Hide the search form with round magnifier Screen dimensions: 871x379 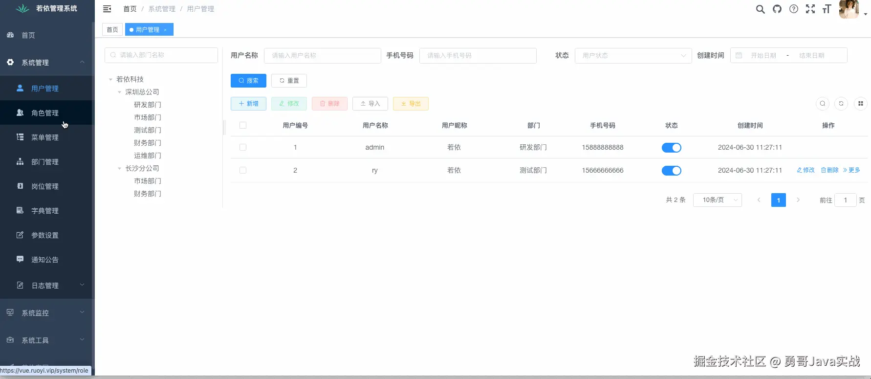823,104
